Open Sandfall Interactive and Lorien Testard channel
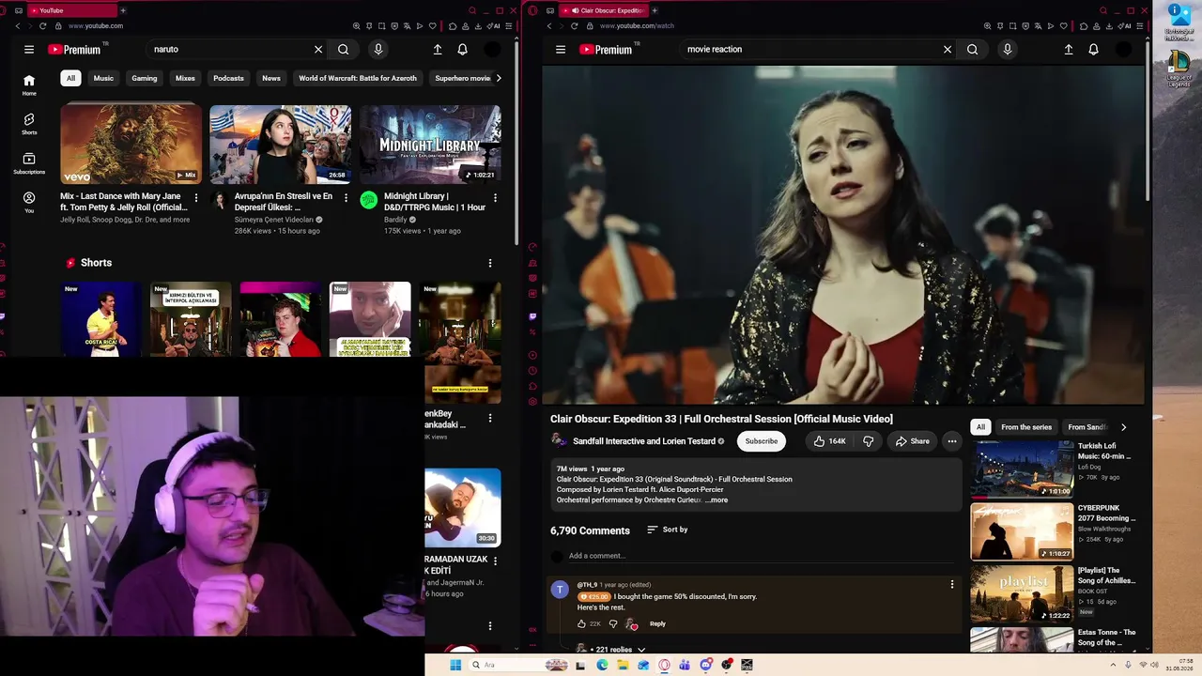Viewport: 1202px width, 676px height. [644, 441]
